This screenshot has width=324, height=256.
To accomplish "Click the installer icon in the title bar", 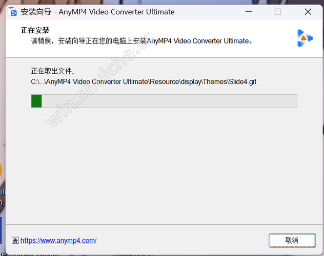I will (x=12, y=12).
